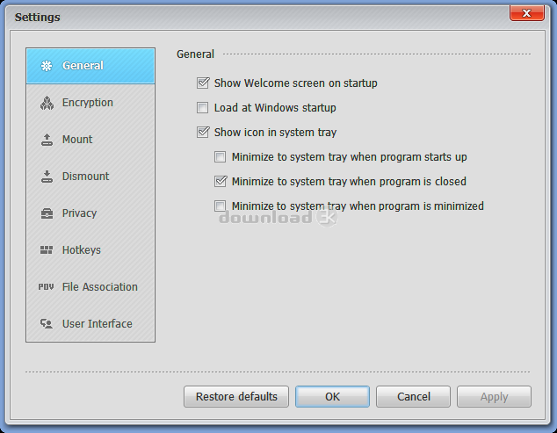Switch to the Hotkeys settings page
Image resolution: width=557 pixels, height=433 pixels.
(82, 250)
